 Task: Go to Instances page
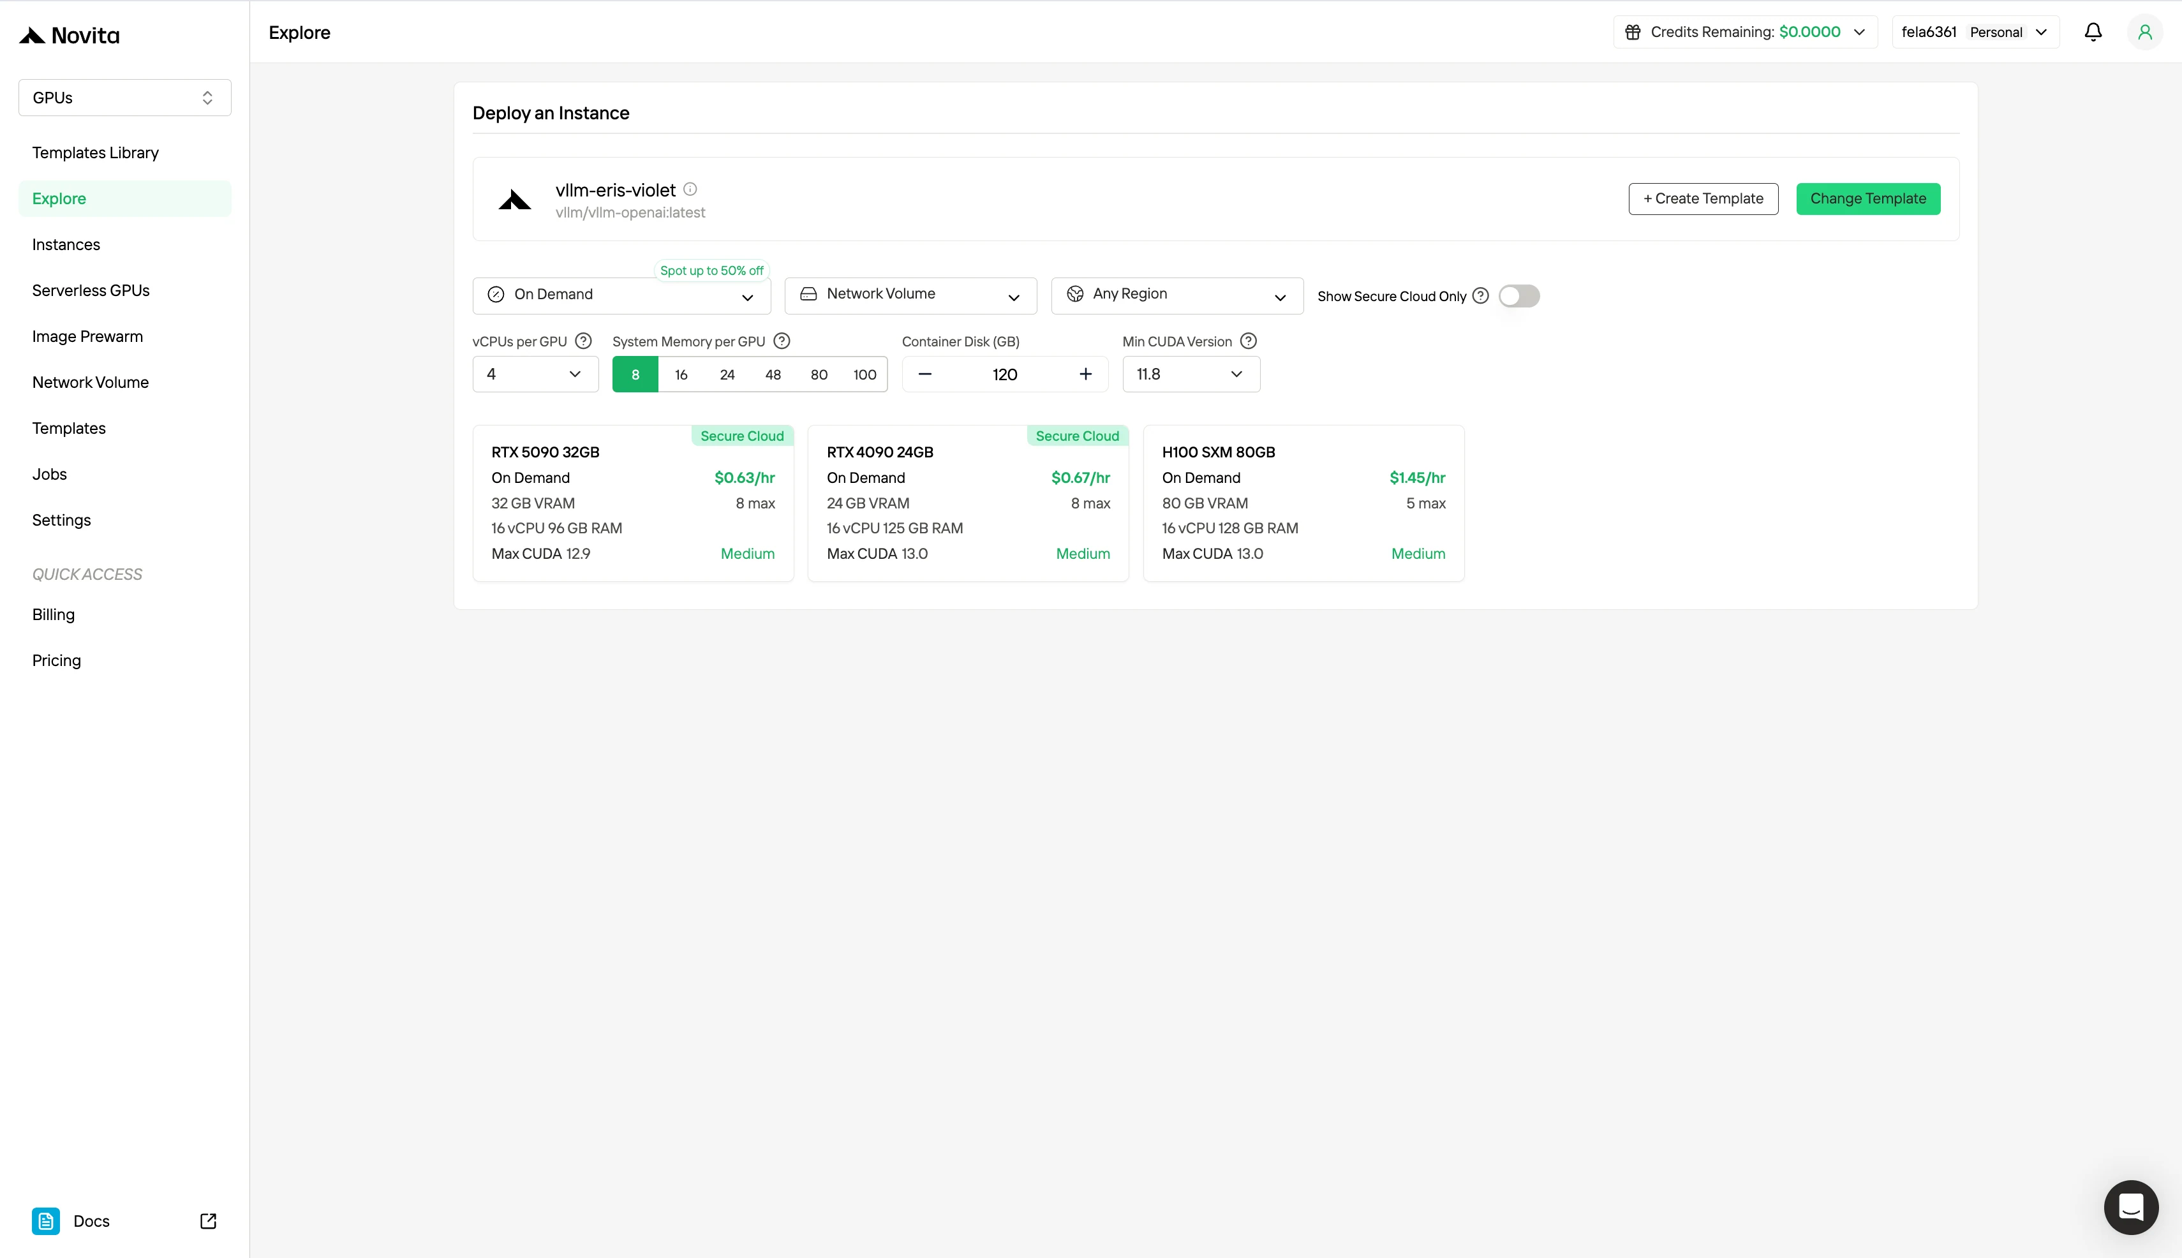[124, 244]
